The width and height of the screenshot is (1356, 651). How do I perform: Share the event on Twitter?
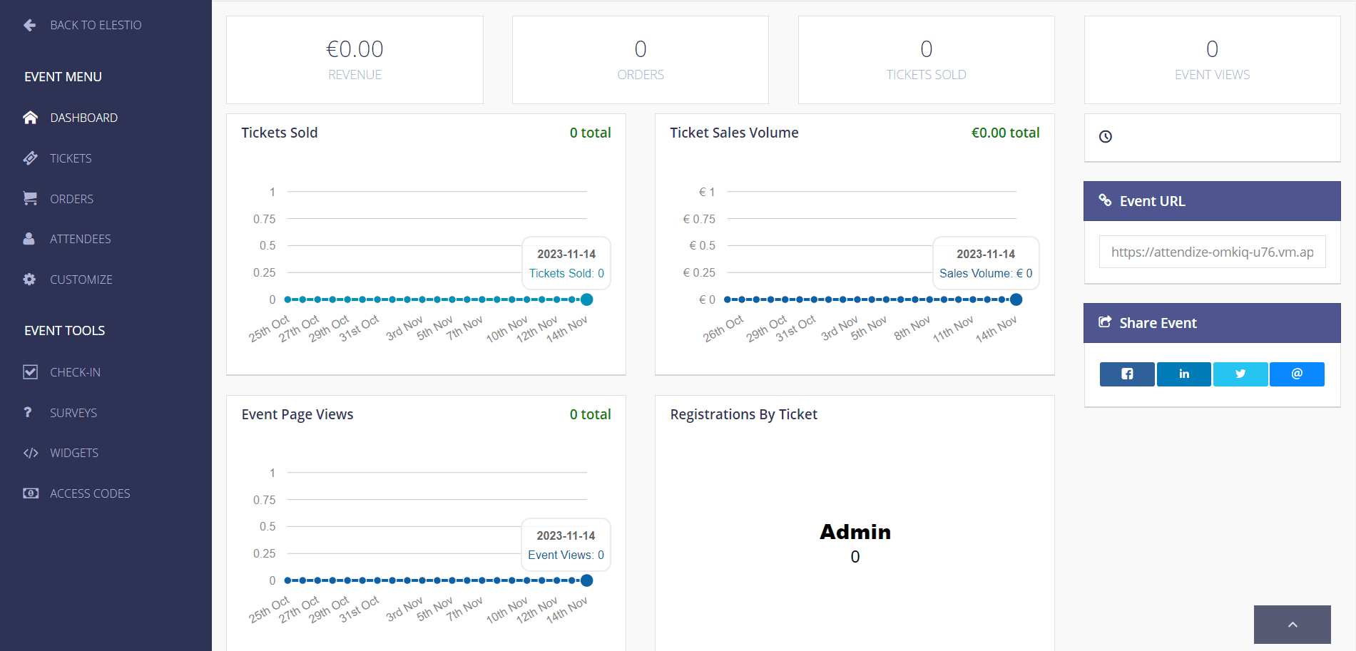pos(1240,374)
